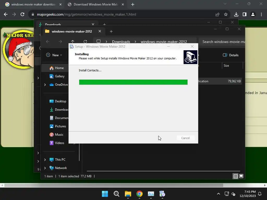The height and width of the screenshot is (200, 267).
Task: Bookmark this page with the star icon
Action: (x=226, y=15)
